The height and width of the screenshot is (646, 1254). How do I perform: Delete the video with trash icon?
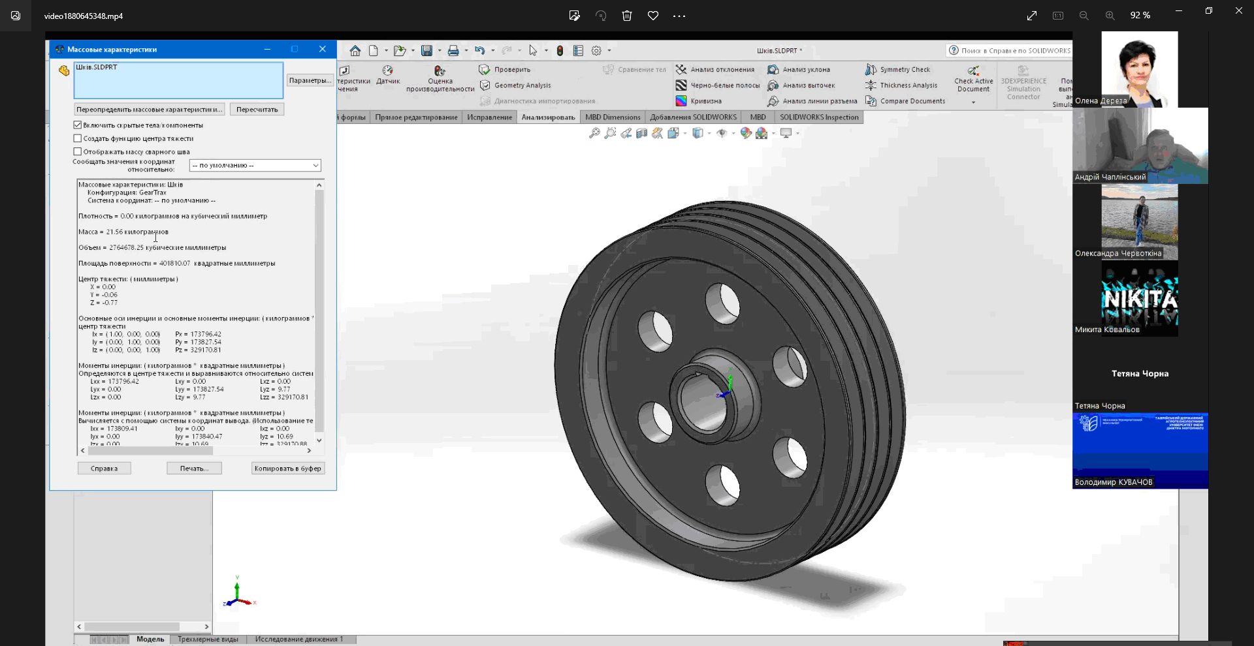pos(626,16)
